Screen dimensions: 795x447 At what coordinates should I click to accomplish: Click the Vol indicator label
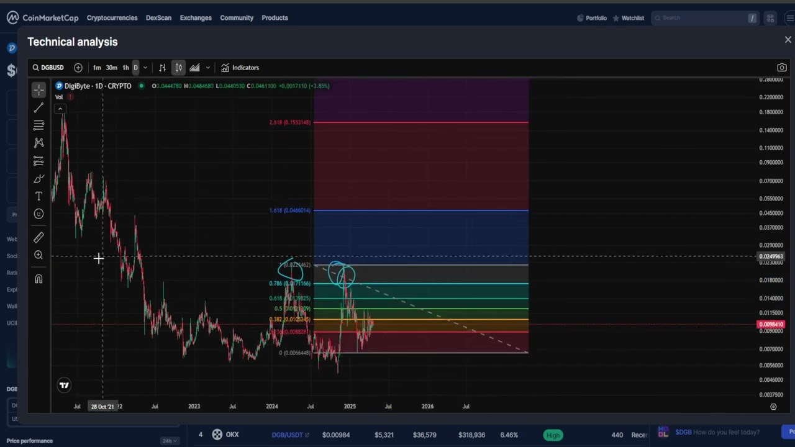(59, 97)
